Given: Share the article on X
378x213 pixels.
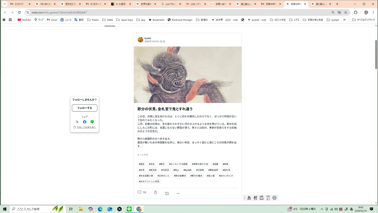Looking at the screenshot, I should [77, 122].
